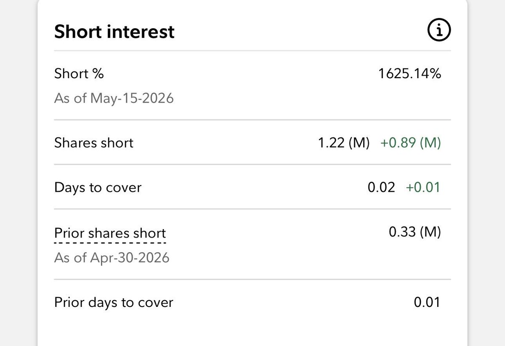The image size is (505, 346).
Task: Open the Short interest info icon
Action: click(x=439, y=31)
